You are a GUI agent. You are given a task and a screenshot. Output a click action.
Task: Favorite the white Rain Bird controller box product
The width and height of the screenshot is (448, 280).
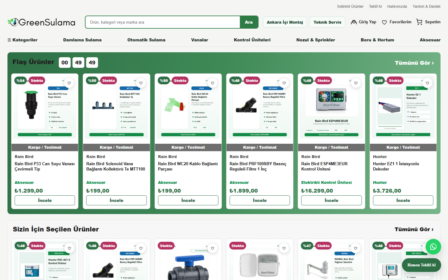tap(284, 248)
